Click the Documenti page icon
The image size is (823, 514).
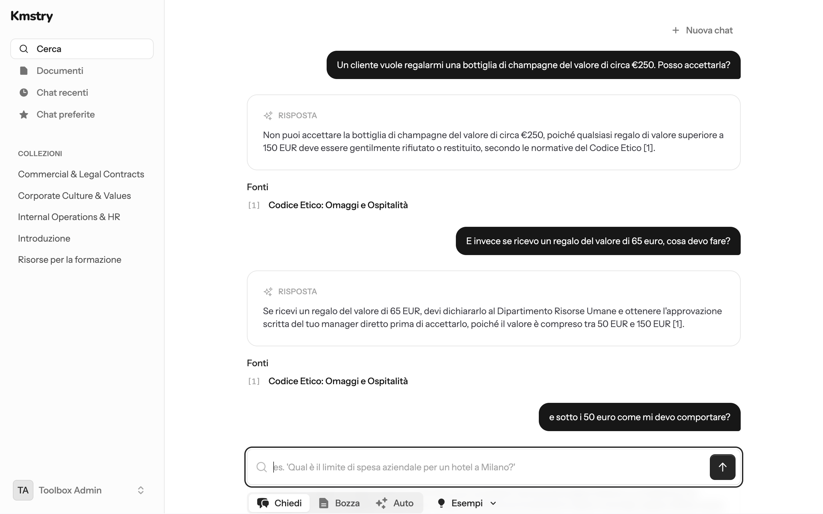click(x=23, y=71)
